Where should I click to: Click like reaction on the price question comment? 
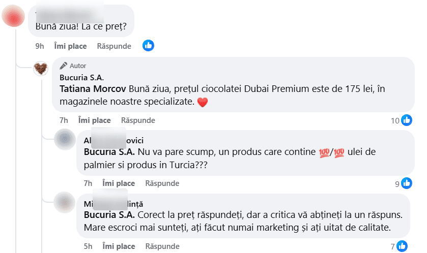(148, 46)
